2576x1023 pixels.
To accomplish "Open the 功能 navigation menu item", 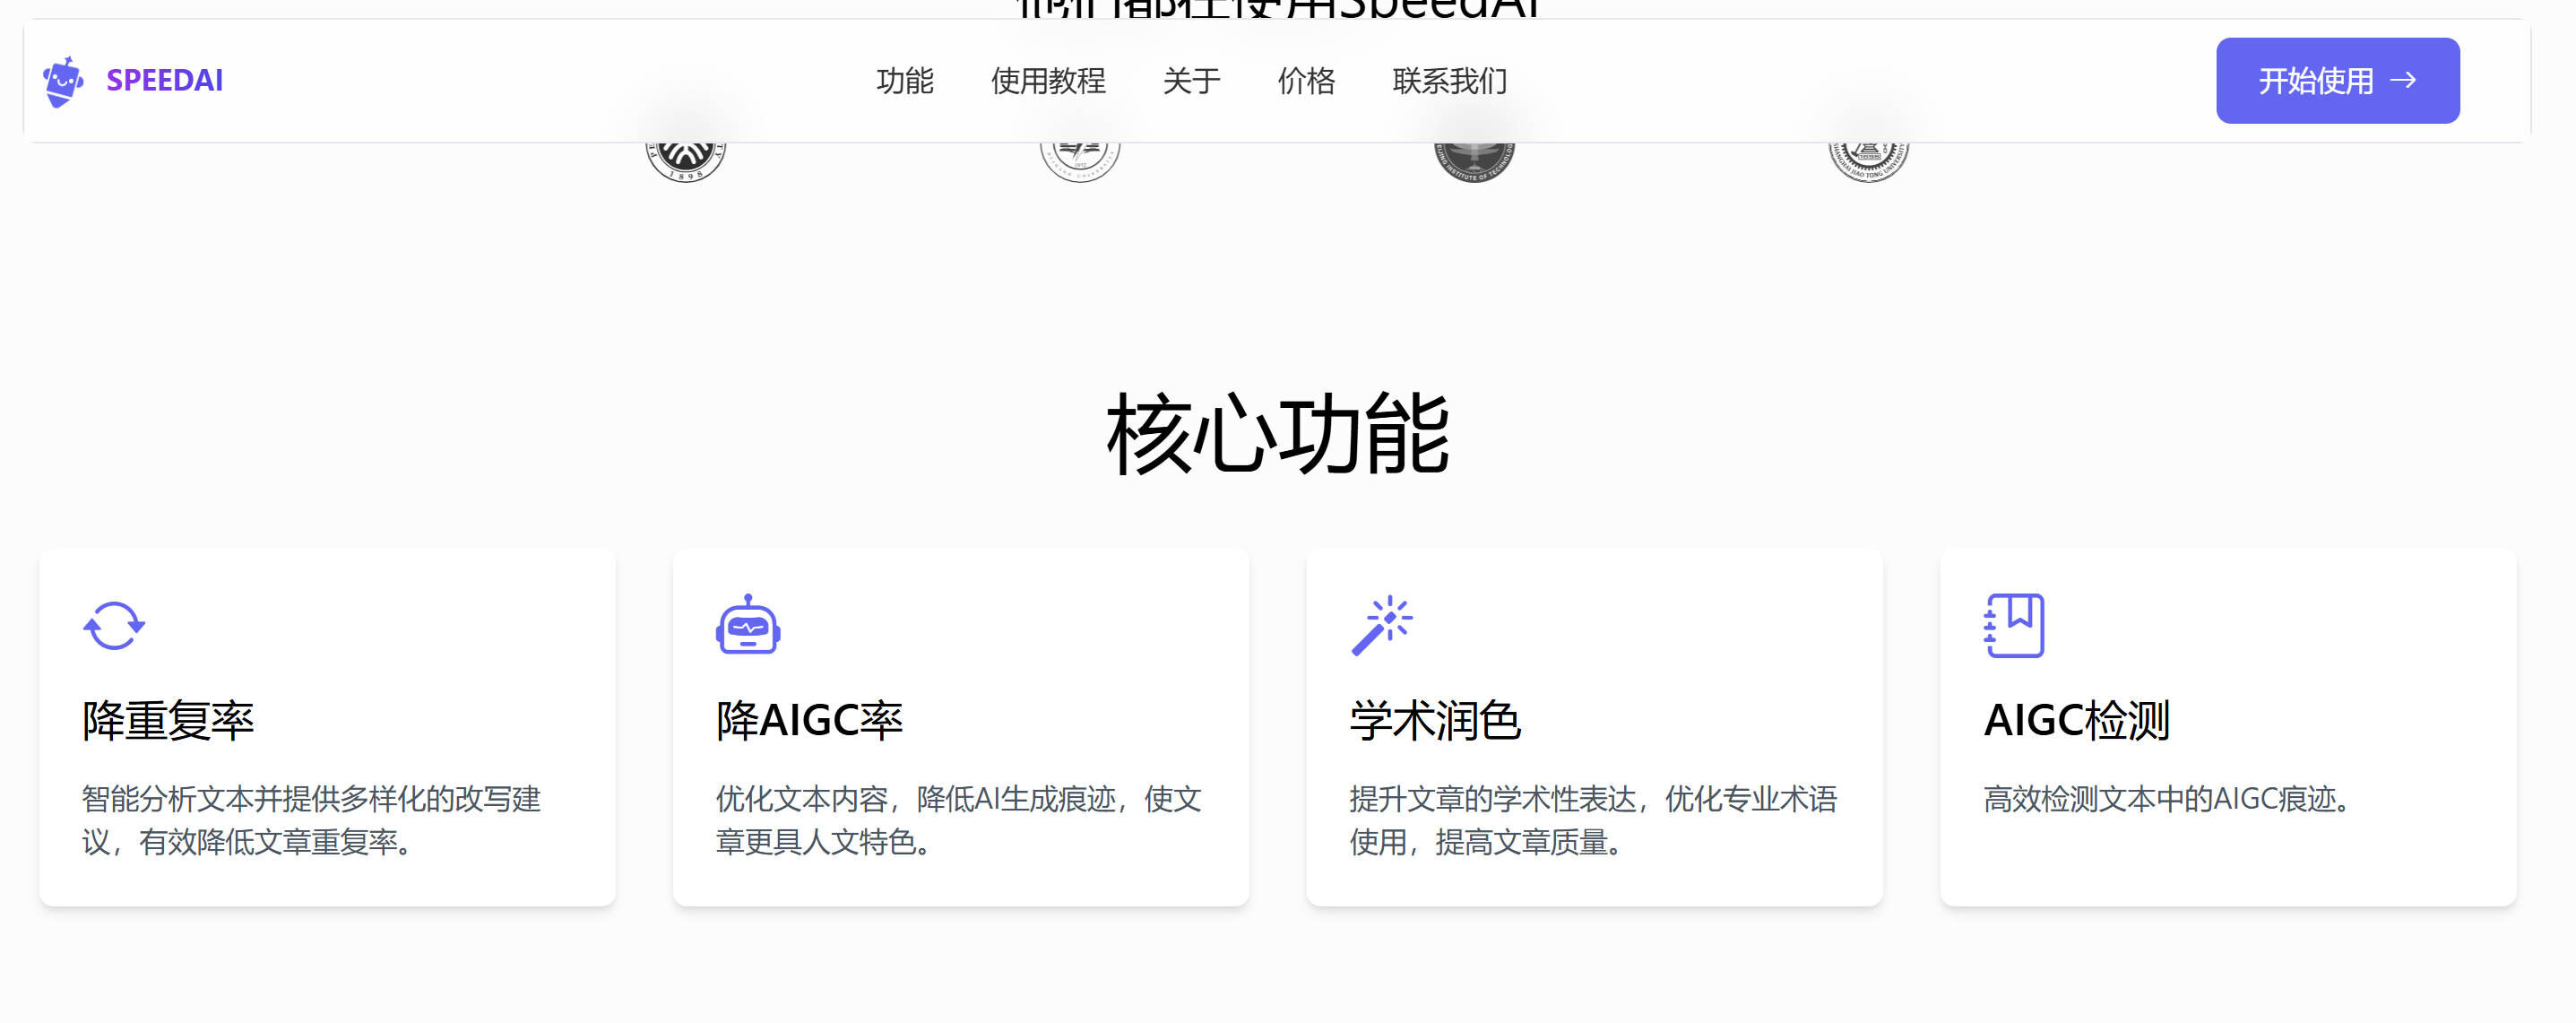I will 905,81.
